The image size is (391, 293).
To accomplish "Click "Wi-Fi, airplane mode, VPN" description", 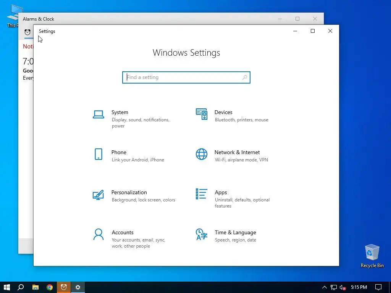I will [241, 160].
